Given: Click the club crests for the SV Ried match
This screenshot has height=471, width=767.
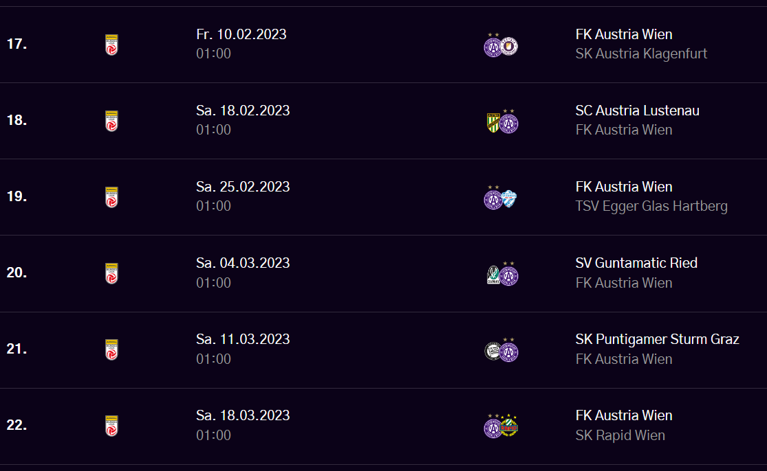Looking at the screenshot, I should pos(502,273).
